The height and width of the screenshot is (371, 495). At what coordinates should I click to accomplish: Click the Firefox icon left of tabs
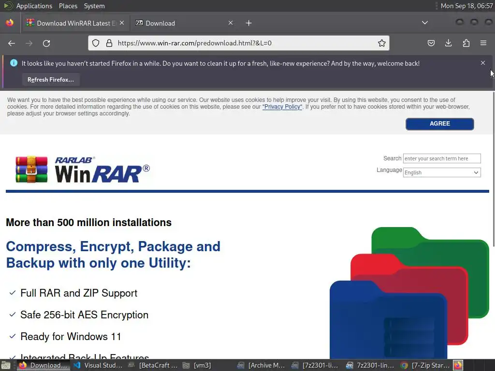point(10,23)
